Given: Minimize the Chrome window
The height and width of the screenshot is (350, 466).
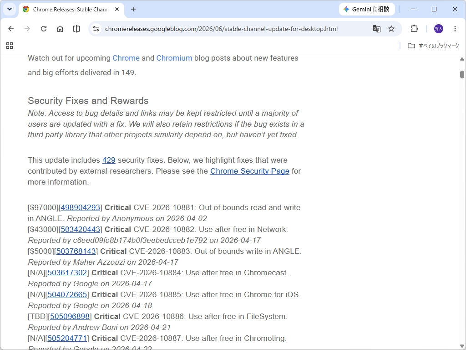Looking at the screenshot, I should 413,9.
